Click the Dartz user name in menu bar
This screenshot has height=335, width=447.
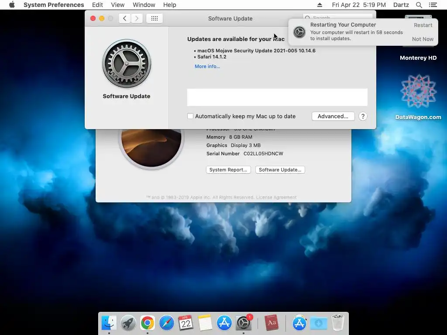click(x=401, y=5)
